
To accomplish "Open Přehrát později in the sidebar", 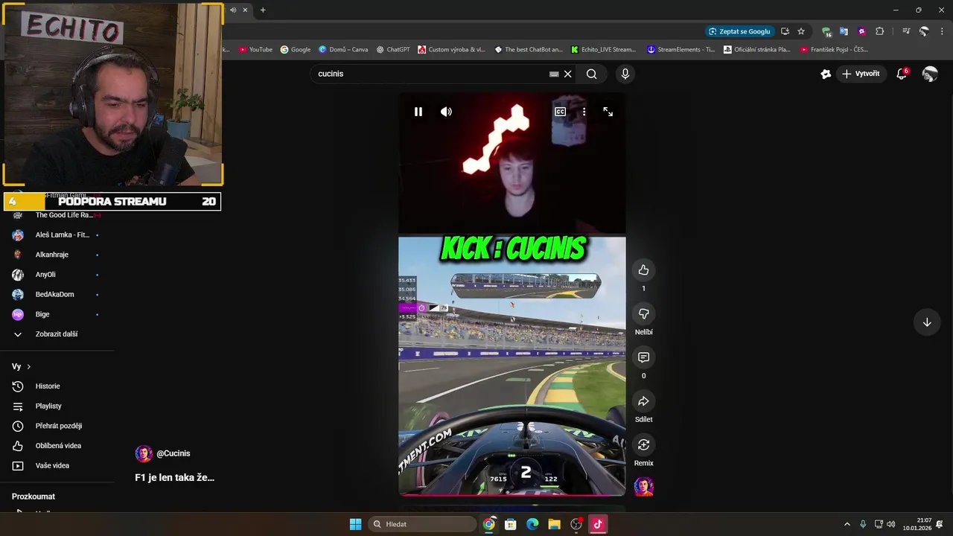I will pyautogui.click(x=57, y=426).
